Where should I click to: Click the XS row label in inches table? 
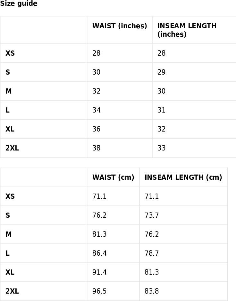10,53
